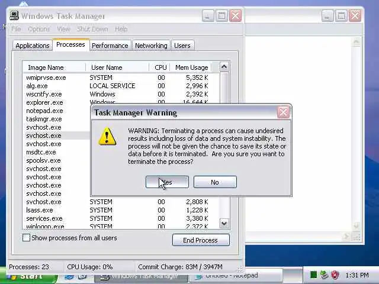379x284 pixels.
Task: Open the View menu
Action: point(63,29)
